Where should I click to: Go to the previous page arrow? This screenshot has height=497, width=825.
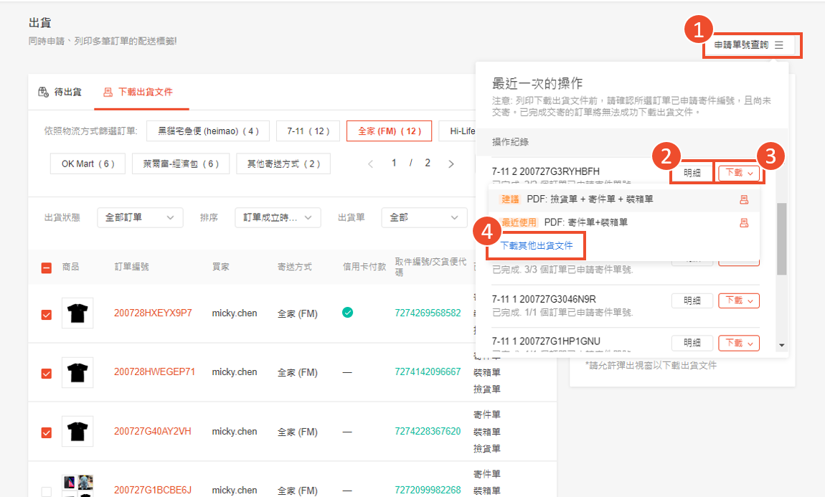(x=371, y=164)
